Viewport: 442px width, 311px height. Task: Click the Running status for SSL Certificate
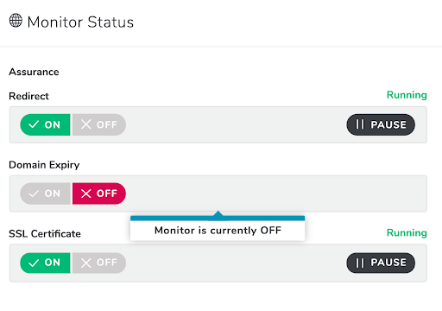point(407,233)
